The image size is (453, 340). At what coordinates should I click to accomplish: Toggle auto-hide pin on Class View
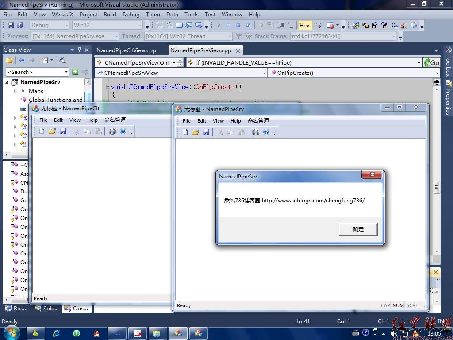[80, 50]
